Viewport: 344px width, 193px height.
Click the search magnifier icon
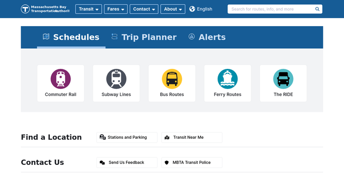pos(317,9)
